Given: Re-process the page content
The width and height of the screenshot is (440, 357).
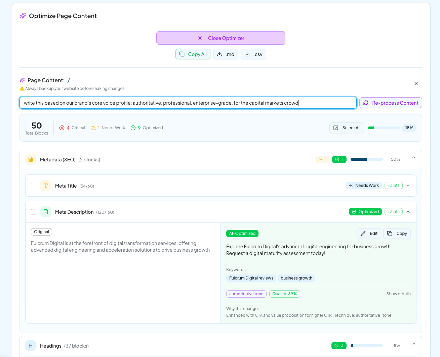Looking at the screenshot, I should [391, 103].
